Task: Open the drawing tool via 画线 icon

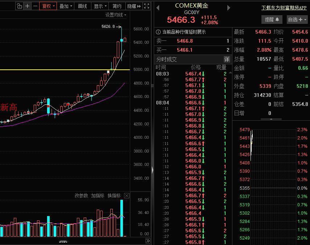Action: point(83,6)
